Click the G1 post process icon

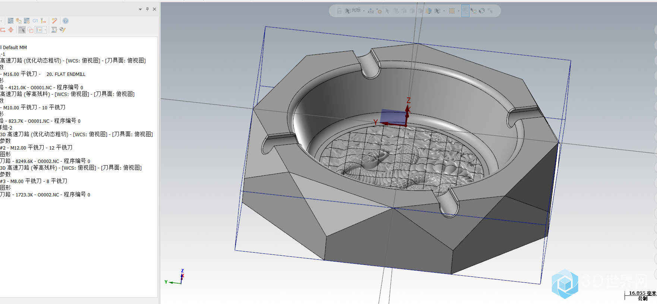point(35,21)
